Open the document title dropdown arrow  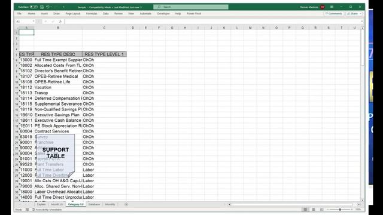point(141,7)
